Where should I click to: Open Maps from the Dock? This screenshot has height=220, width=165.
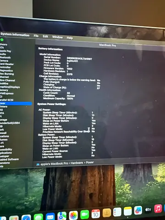(62, 216)
